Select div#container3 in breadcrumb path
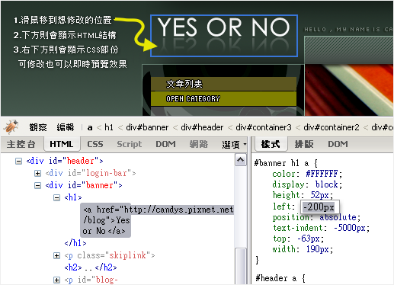This screenshot has height=285, width=394. click(264, 127)
